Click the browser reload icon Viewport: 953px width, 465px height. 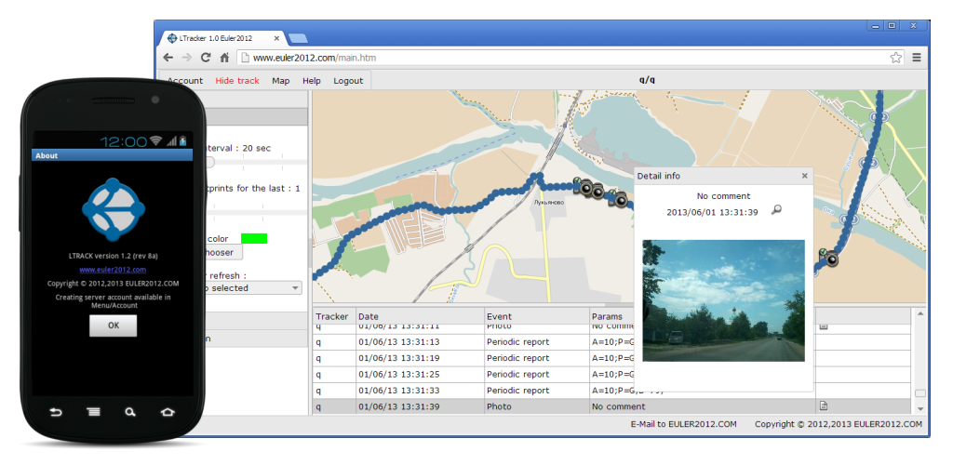(206, 58)
